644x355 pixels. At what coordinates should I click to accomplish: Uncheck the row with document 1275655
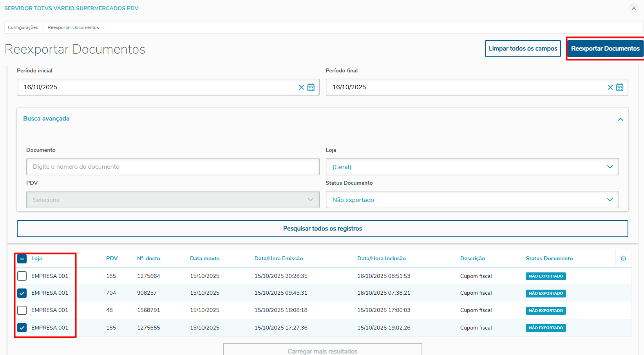tap(22, 328)
